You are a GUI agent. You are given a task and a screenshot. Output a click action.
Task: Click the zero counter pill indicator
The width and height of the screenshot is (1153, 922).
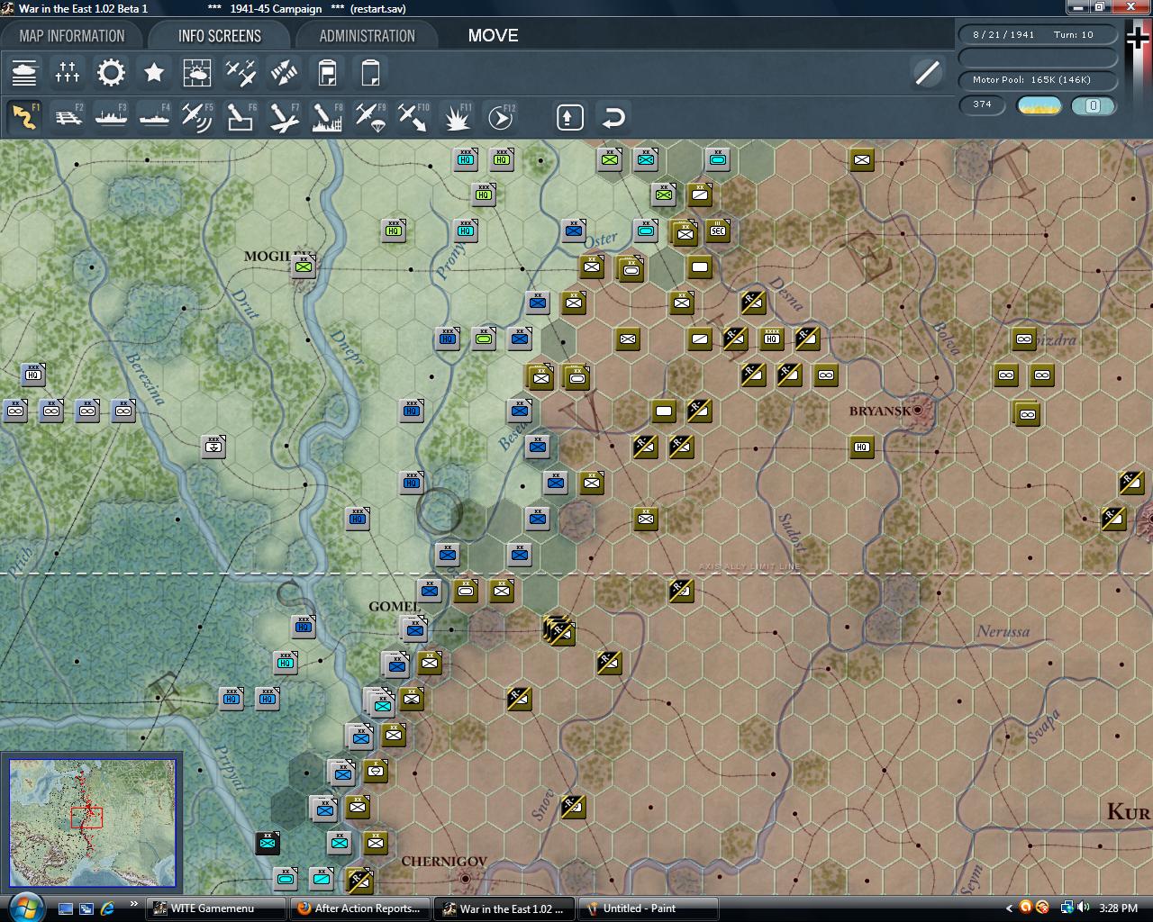coord(1093,105)
